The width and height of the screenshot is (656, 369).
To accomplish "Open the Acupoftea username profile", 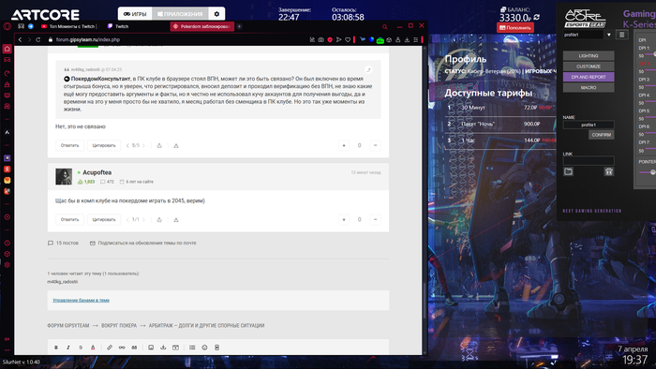I will click(x=97, y=172).
